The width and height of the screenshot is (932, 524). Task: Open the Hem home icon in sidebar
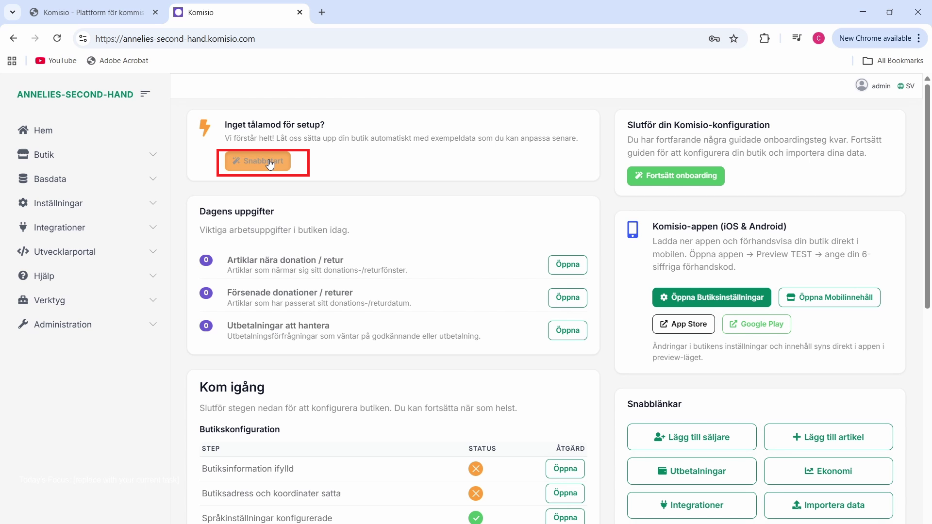(x=22, y=130)
